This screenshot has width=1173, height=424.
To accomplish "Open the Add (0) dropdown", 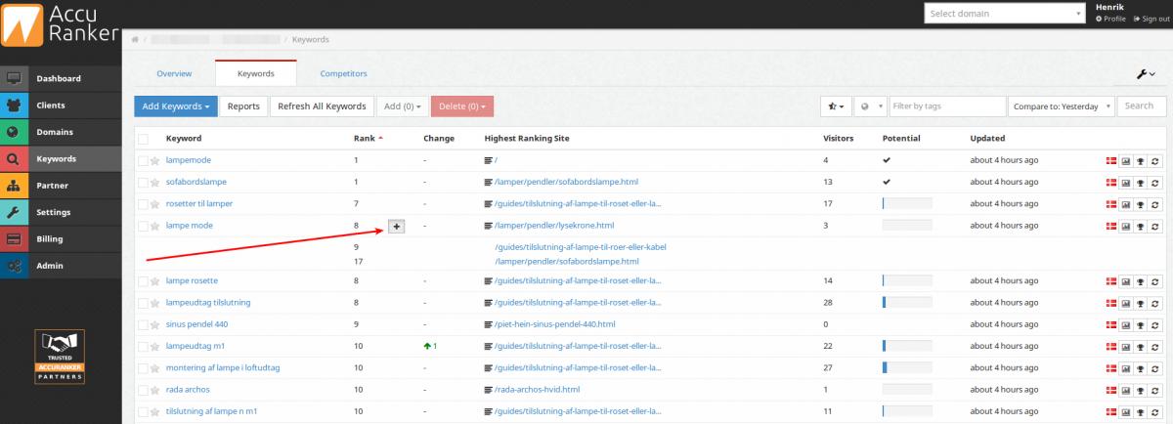I will click(402, 106).
